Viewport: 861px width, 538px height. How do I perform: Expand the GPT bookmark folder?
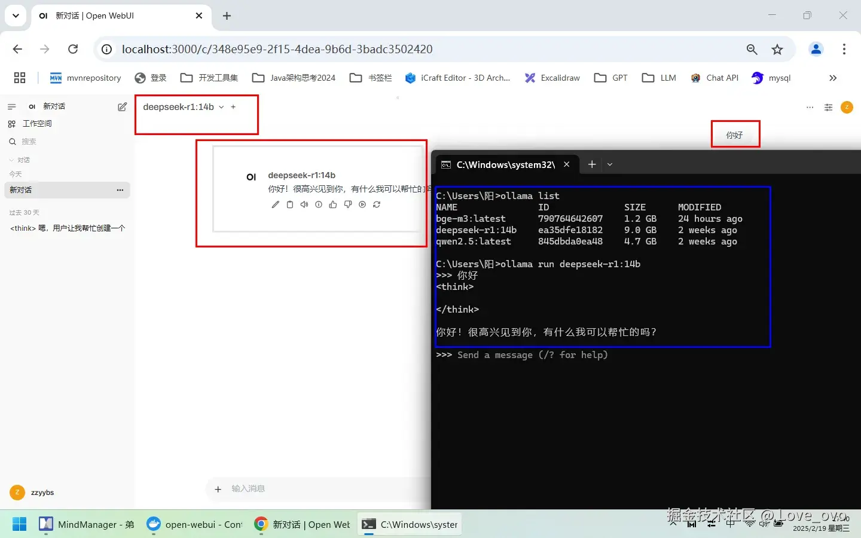(x=610, y=78)
